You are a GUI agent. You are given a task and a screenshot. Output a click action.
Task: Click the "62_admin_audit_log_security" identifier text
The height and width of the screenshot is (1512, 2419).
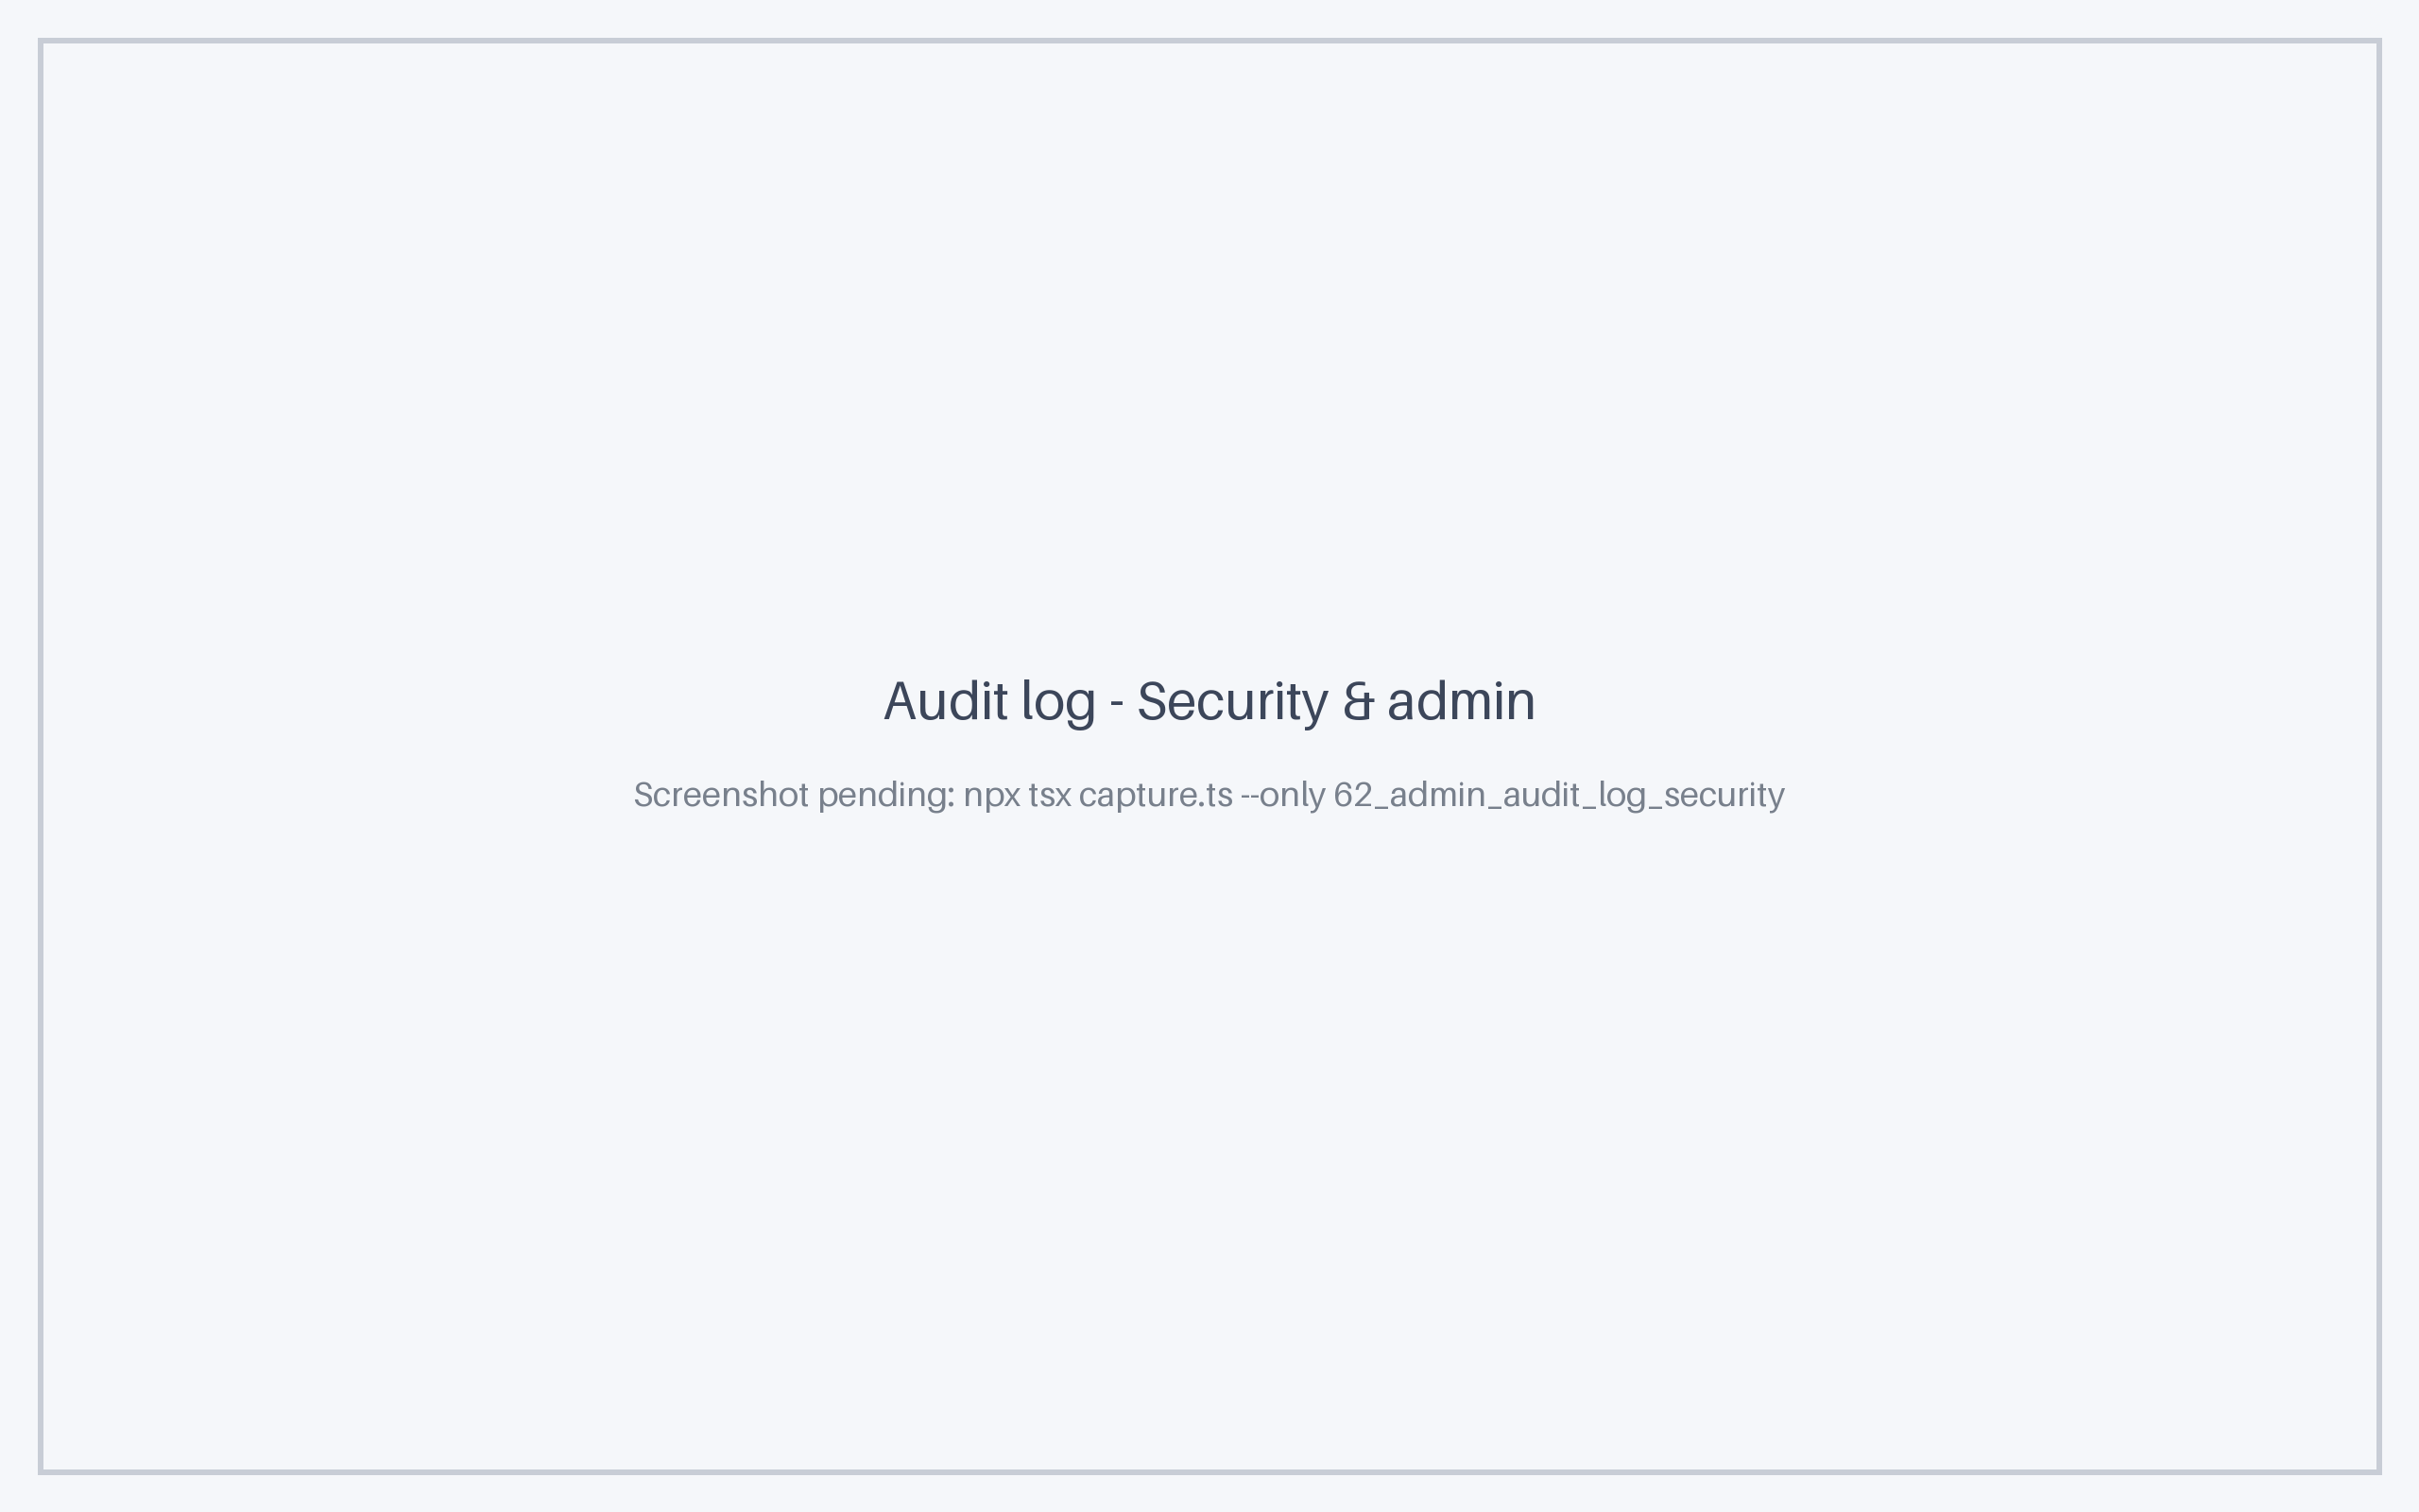tap(1558, 796)
